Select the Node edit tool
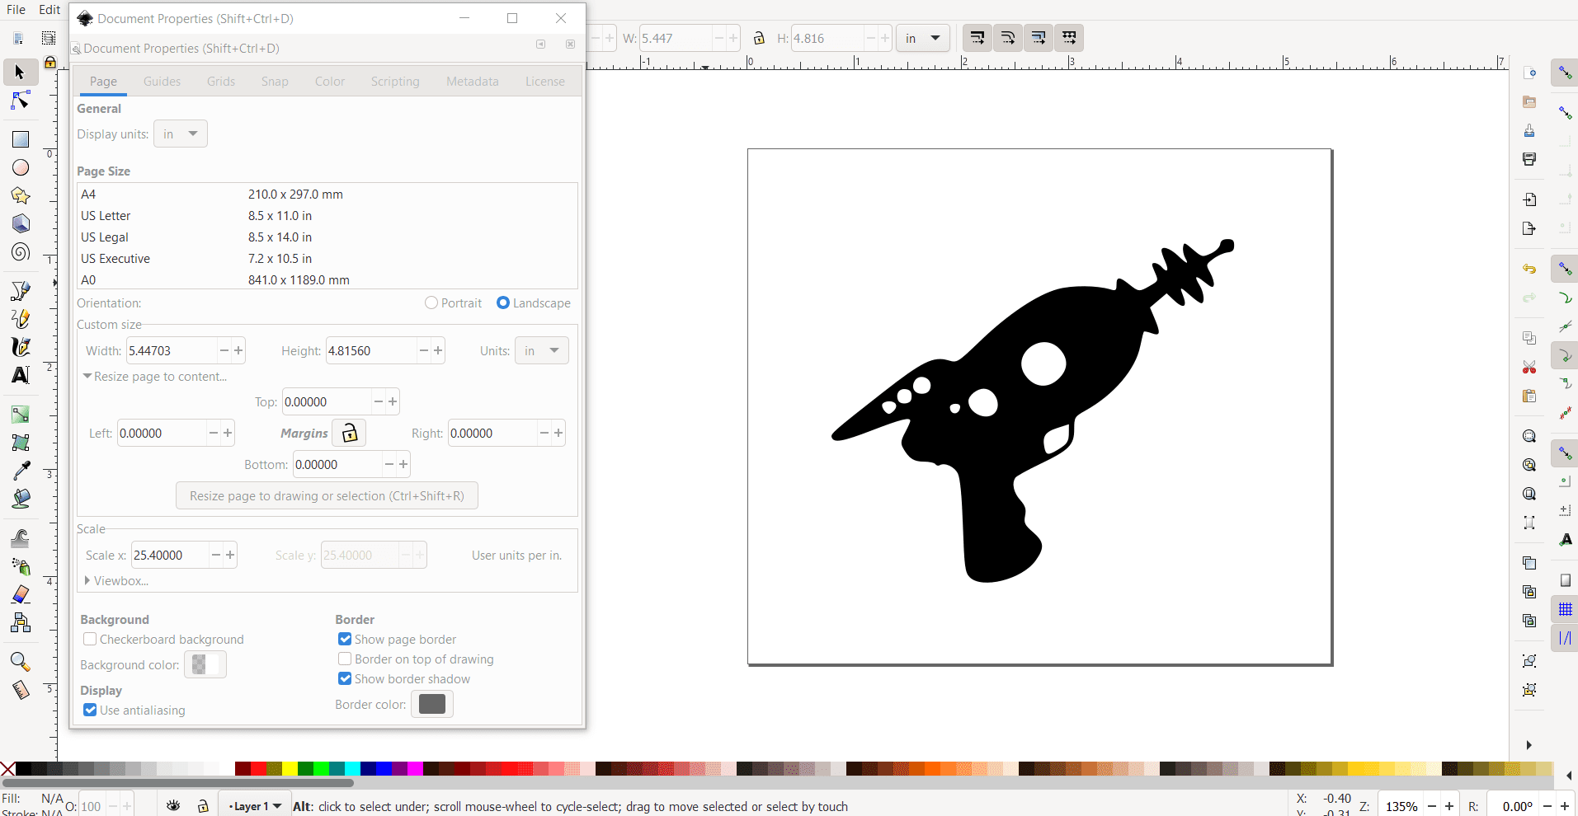The height and width of the screenshot is (816, 1578). (x=21, y=101)
